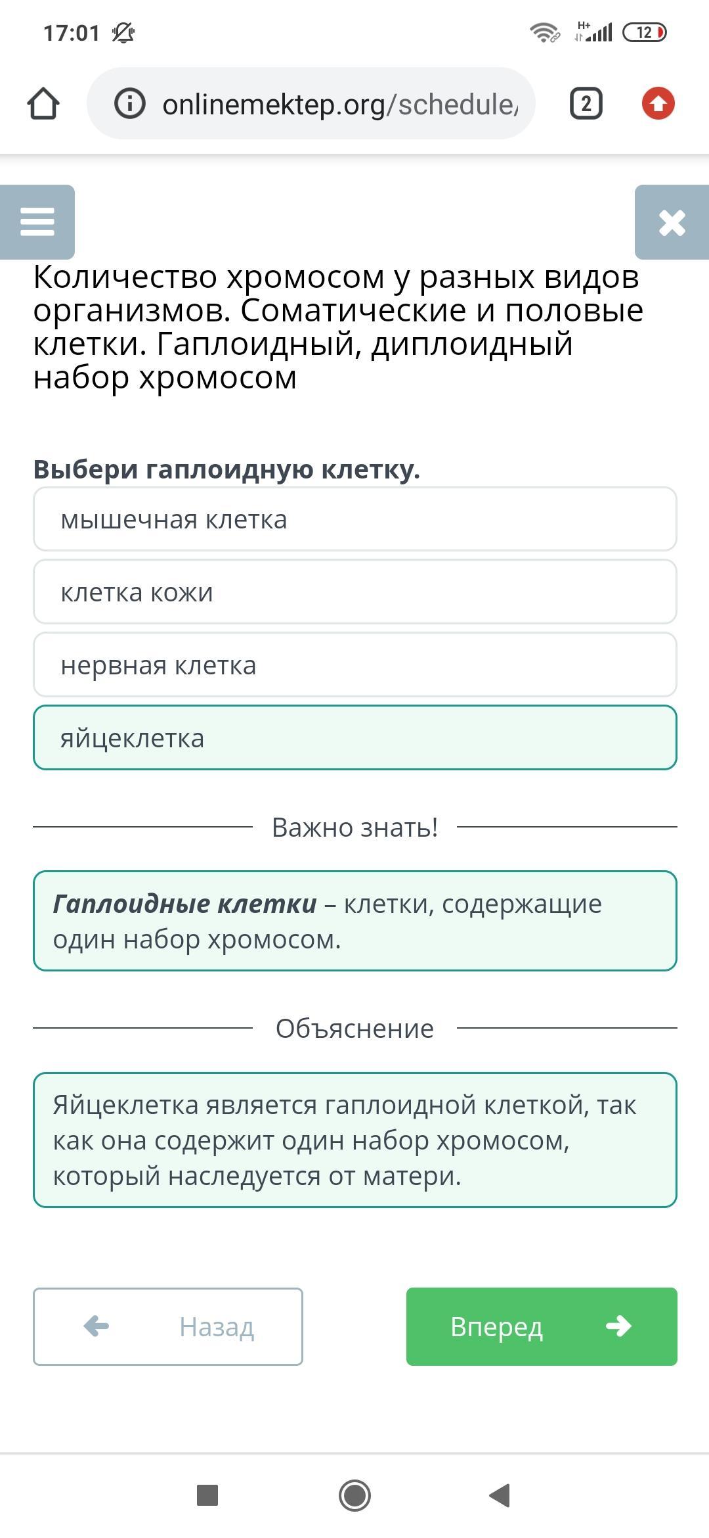
Task: Choose the 'нервная клетка' option
Action: coord(354,664)
